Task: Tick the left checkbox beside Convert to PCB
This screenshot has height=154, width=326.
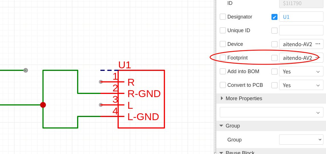Action: coord(223,85)
